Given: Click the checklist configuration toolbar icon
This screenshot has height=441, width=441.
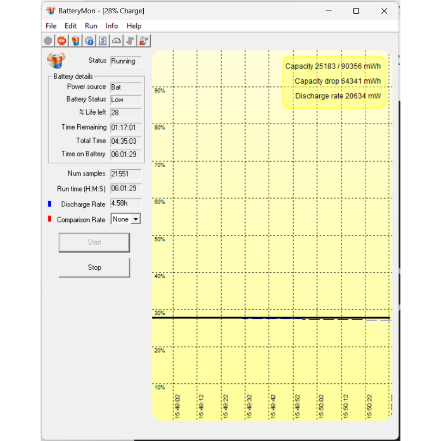Looking at the screenshot, I should (x=103, y=41).
